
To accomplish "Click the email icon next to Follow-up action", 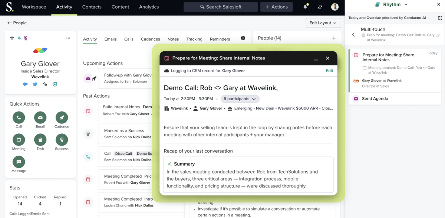I will [88, 78].
